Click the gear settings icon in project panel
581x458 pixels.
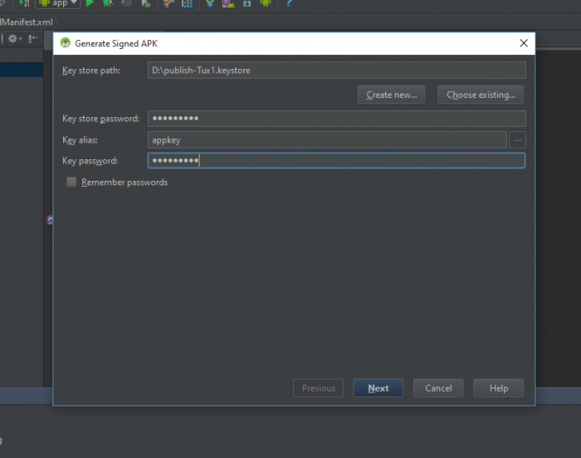click(x=13, y=38)
